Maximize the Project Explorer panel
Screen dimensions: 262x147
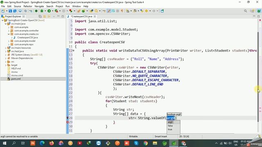[63, 16]
